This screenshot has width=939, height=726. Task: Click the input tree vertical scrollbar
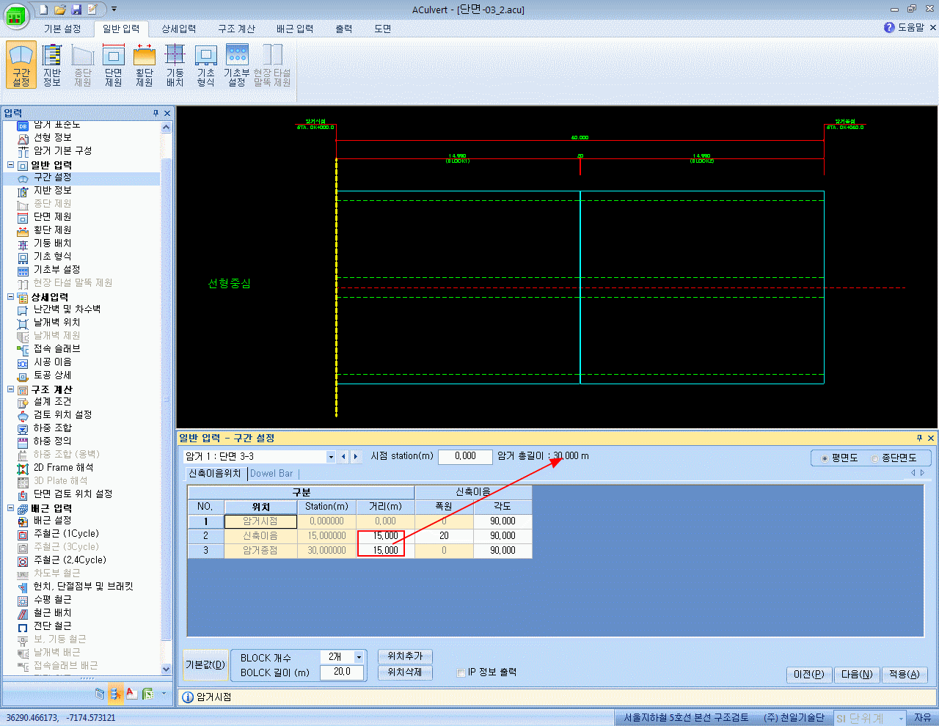[166, 398]
